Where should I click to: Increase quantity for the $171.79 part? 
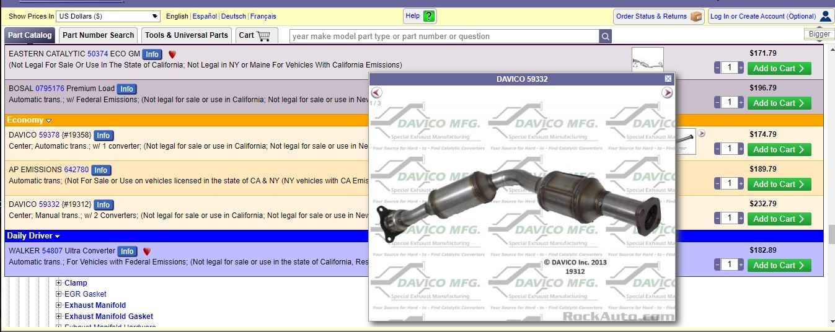click(741, 68)
